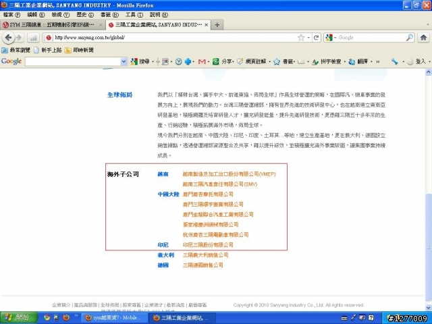Reload the page with the refresh icon
The image size is (432, 324).
tap(316, 38)
